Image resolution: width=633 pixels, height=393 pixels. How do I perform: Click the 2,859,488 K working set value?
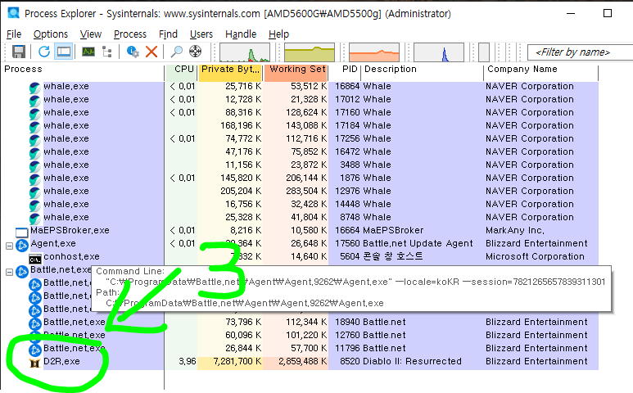[303, 362]
